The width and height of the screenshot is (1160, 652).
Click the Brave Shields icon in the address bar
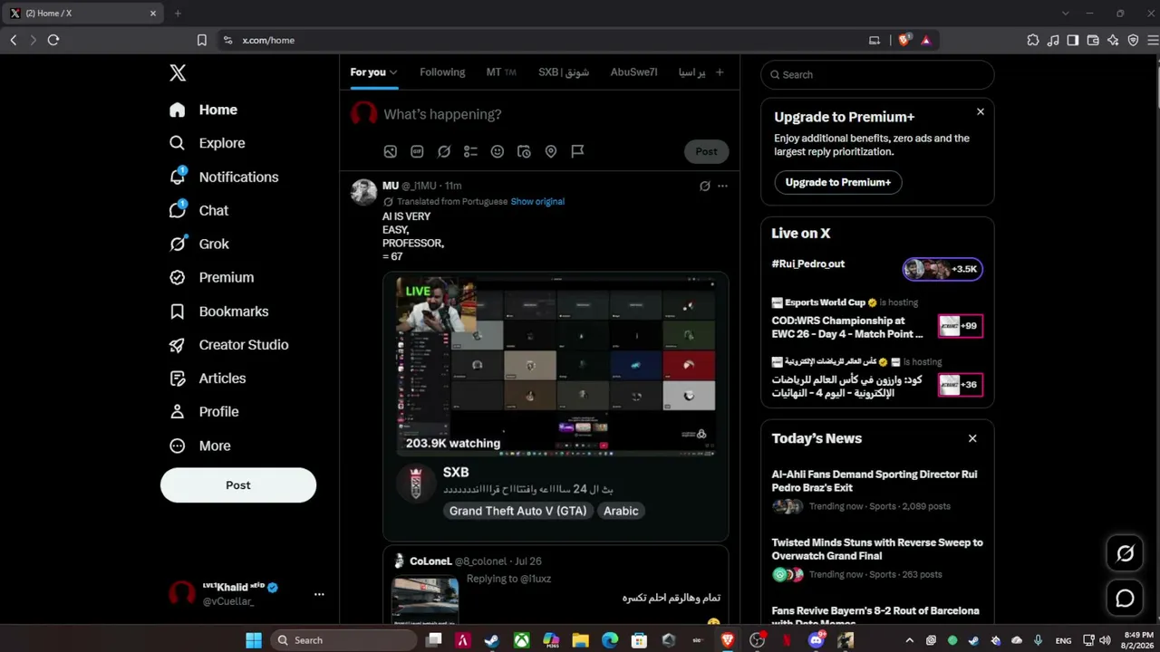coord(904,40)
